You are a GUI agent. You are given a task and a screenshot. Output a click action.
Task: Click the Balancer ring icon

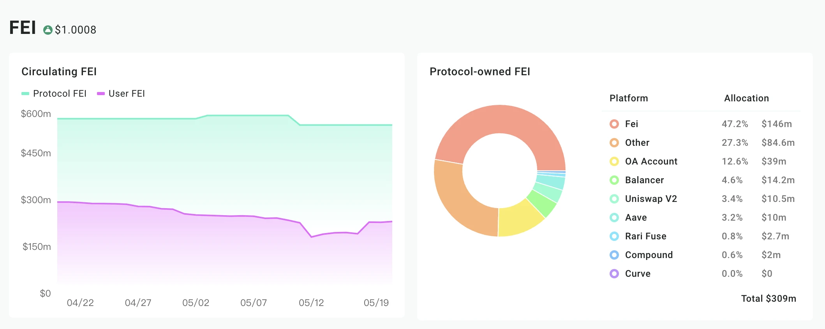[614, 180]
